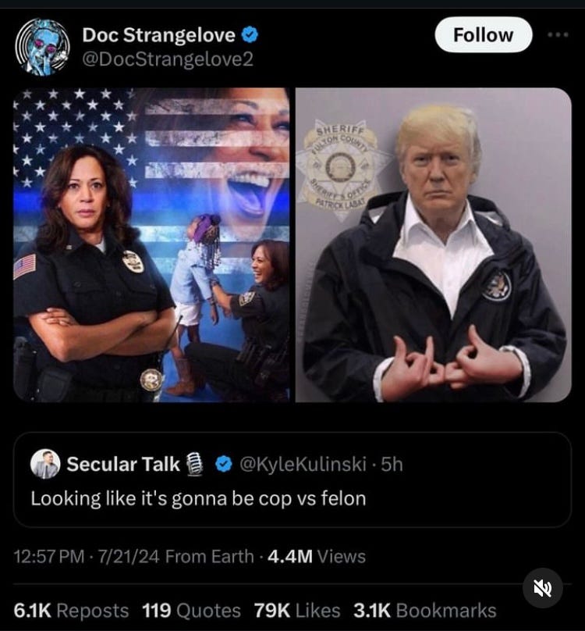The image size is (585, 631).
Task: Click the 12:57 PM 7/21/24 timestamp
Action: pyautogui.click(x=87, y=557)
